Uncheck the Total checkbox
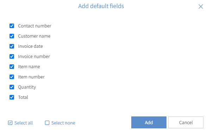 coord(12,97)
